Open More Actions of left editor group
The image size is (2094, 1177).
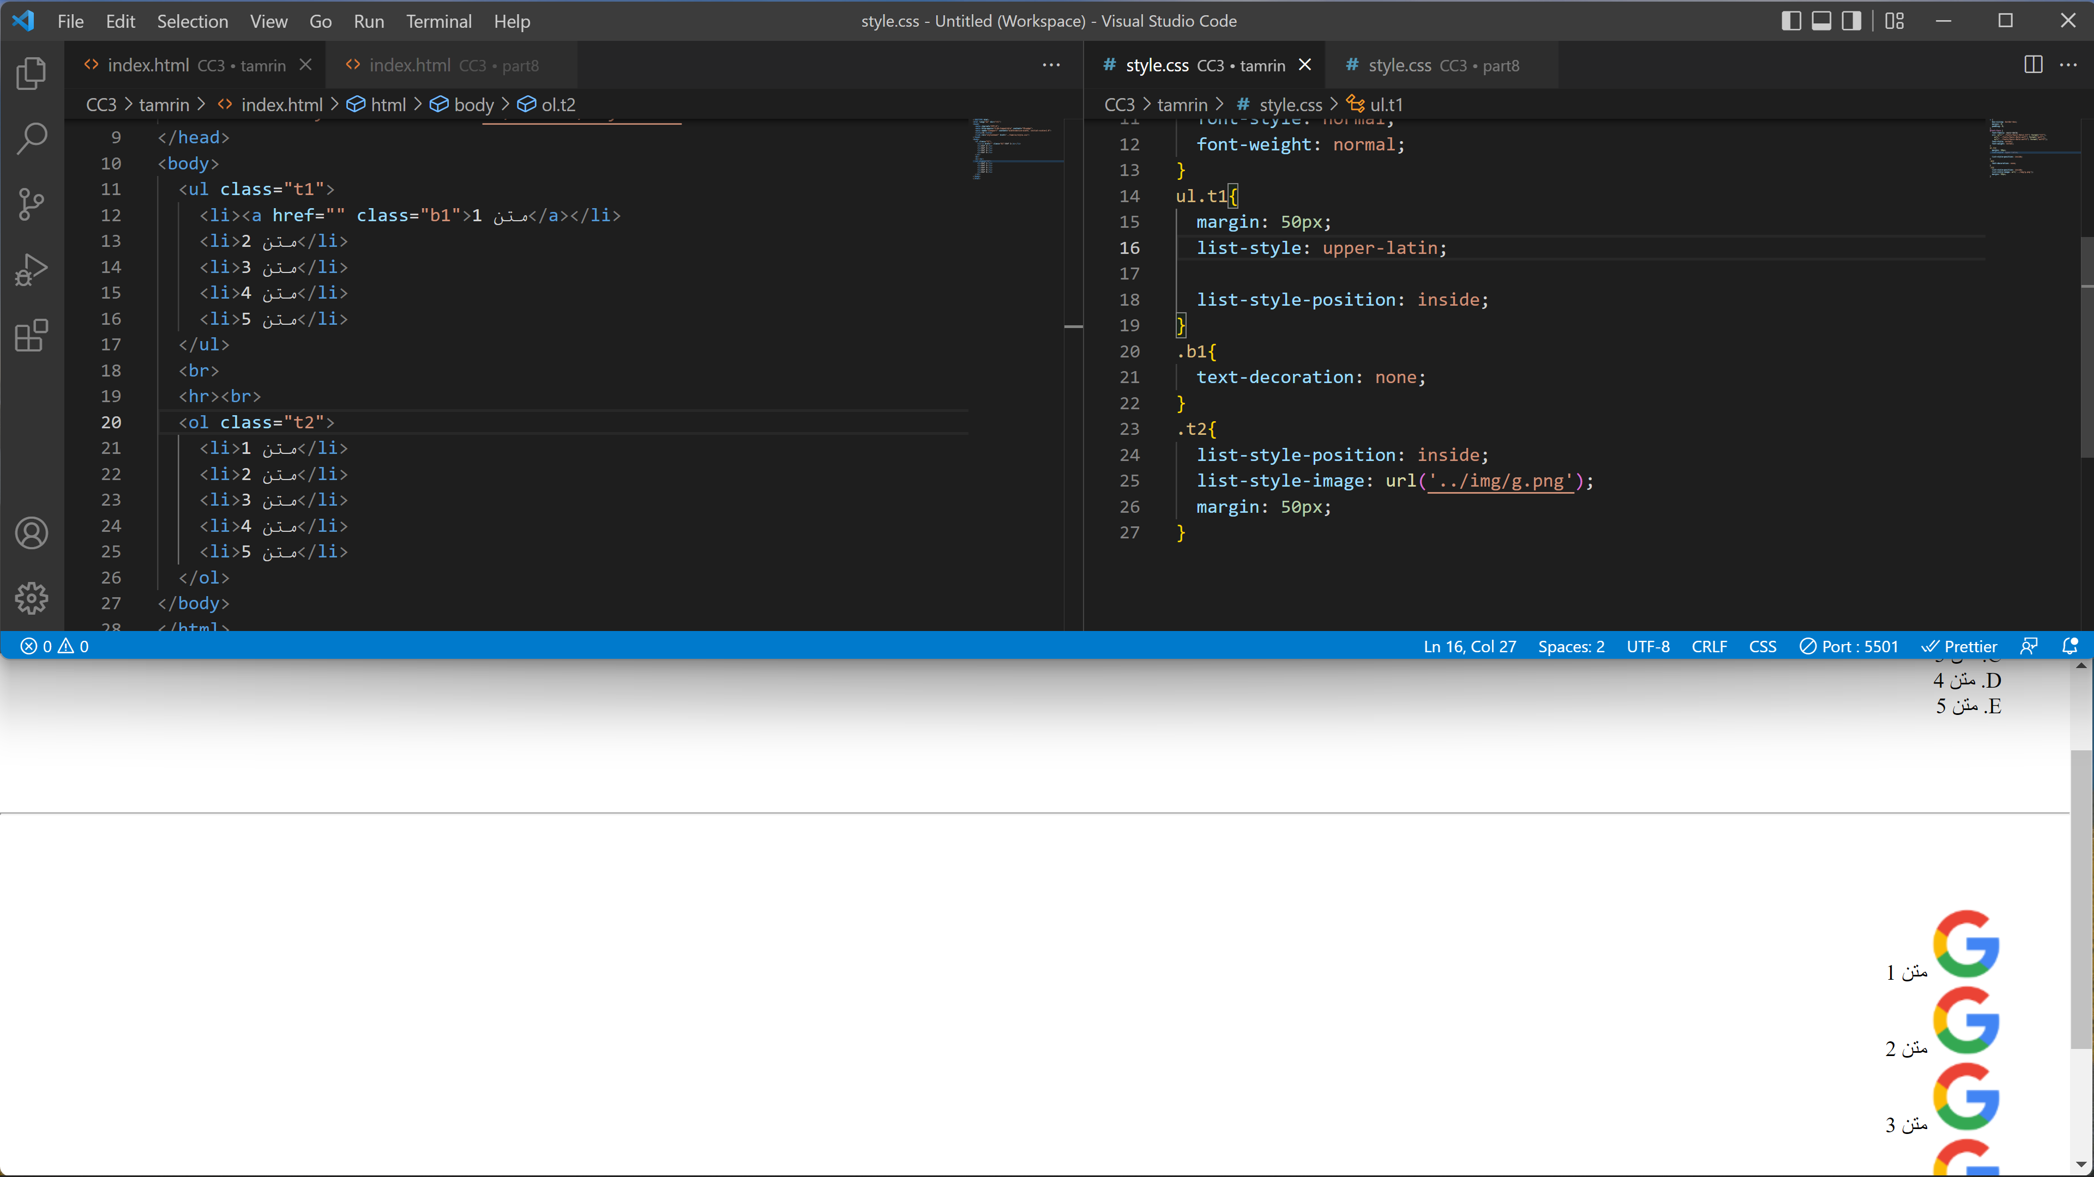[1051, 65]
